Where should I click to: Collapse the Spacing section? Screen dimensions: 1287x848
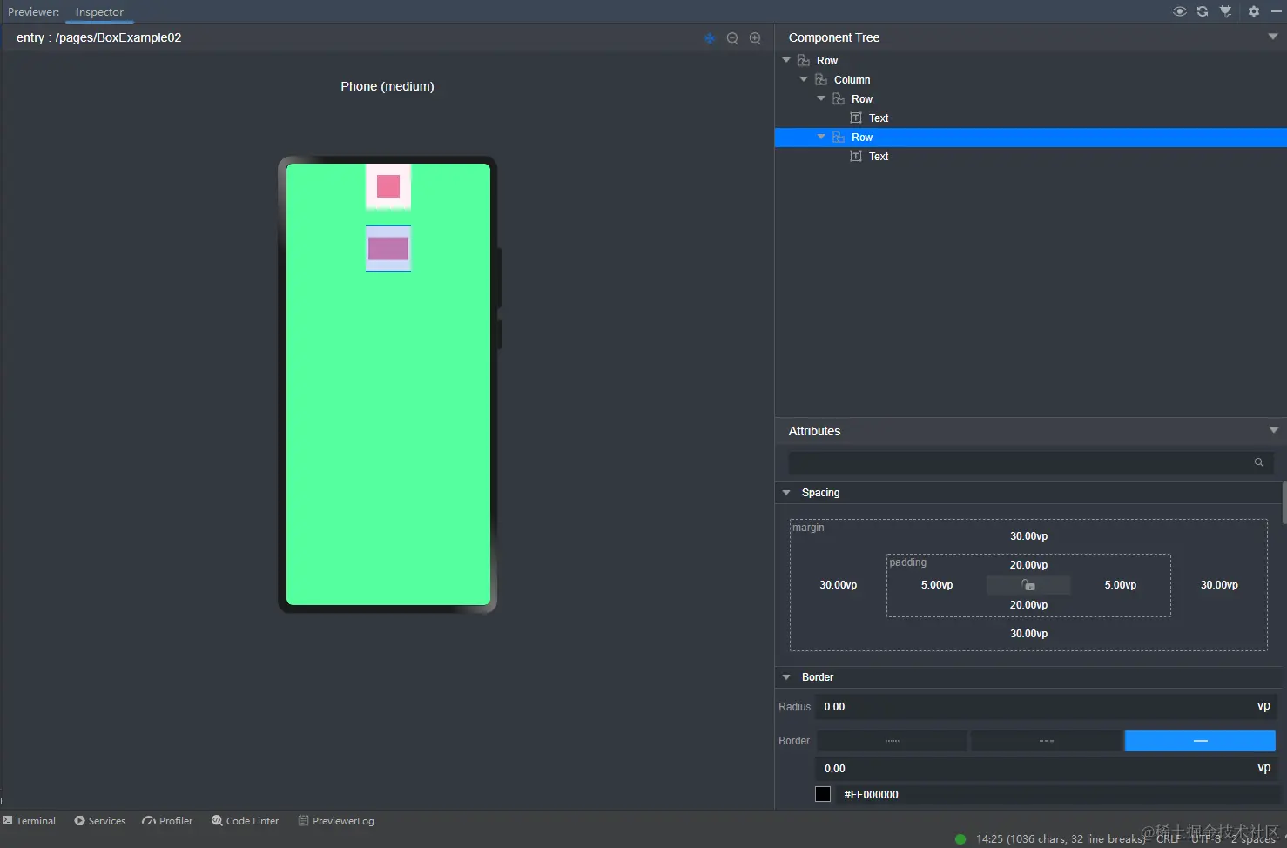(786, 493)
